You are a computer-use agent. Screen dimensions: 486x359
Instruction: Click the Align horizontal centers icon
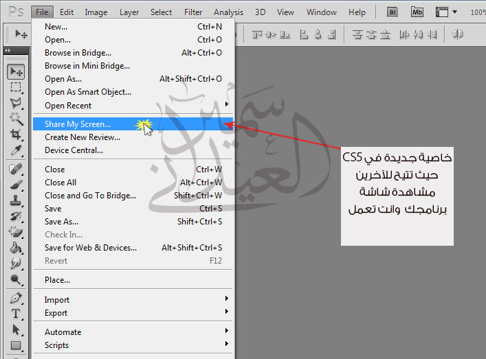pos(318,34)
